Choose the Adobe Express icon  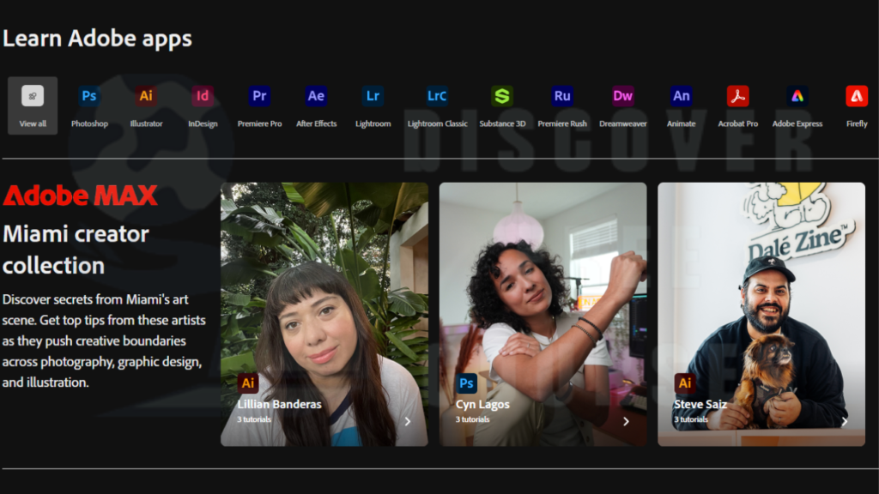[x=797, y=96]
